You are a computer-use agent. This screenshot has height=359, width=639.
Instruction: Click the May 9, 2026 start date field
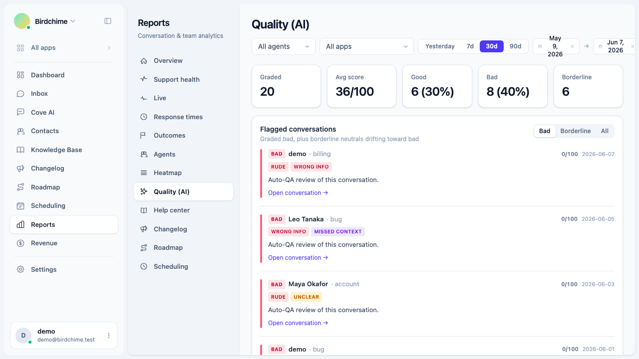[x=556, y=46]
